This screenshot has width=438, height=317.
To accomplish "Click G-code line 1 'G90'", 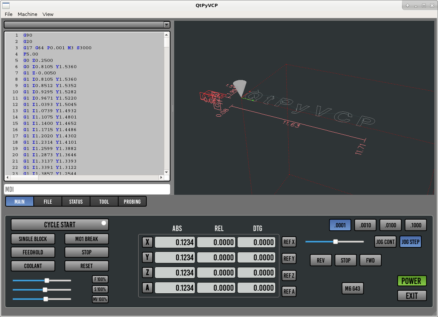I will (x=28, y=35).
